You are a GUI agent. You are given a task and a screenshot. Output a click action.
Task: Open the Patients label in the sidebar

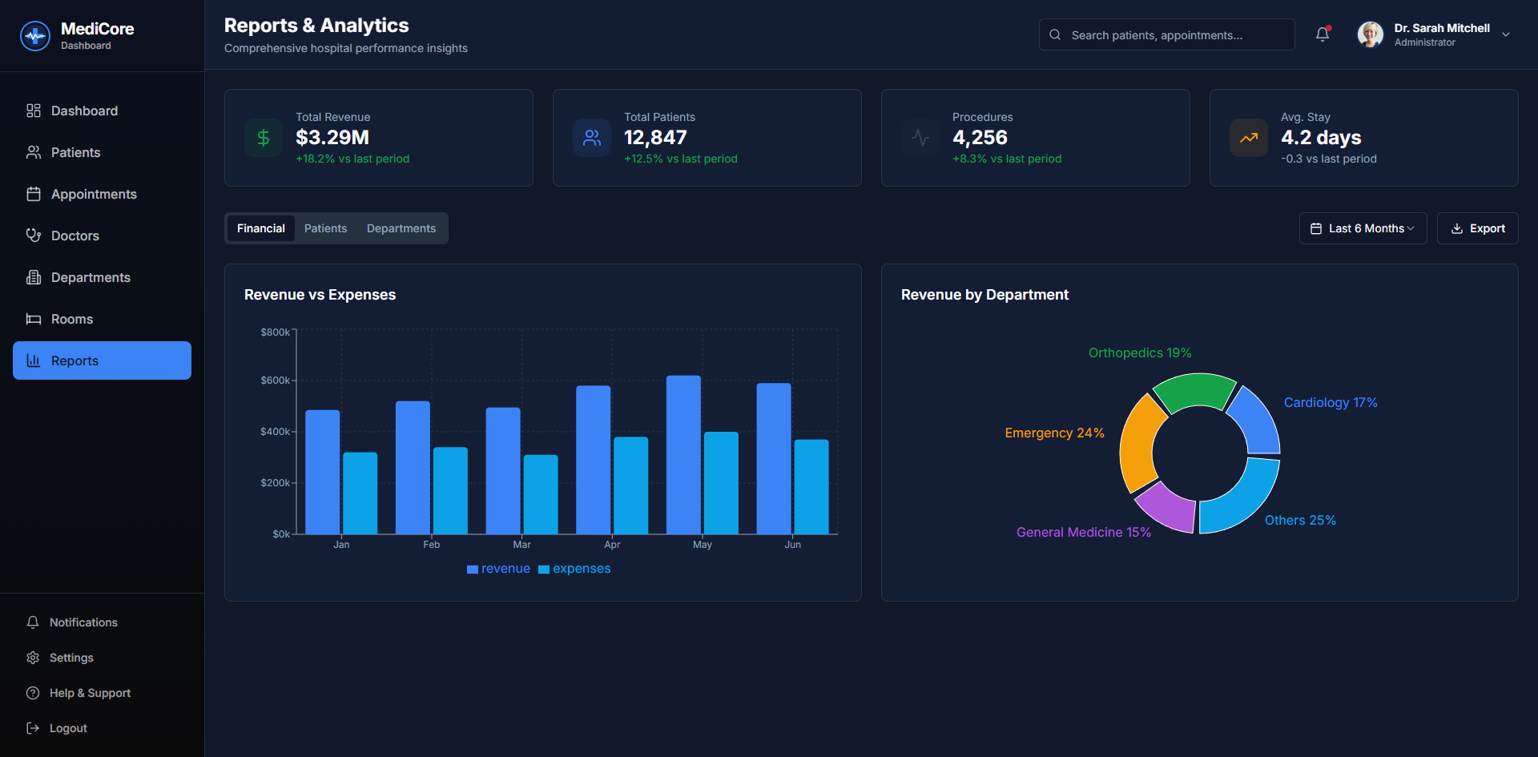click(x=76, y=152)
